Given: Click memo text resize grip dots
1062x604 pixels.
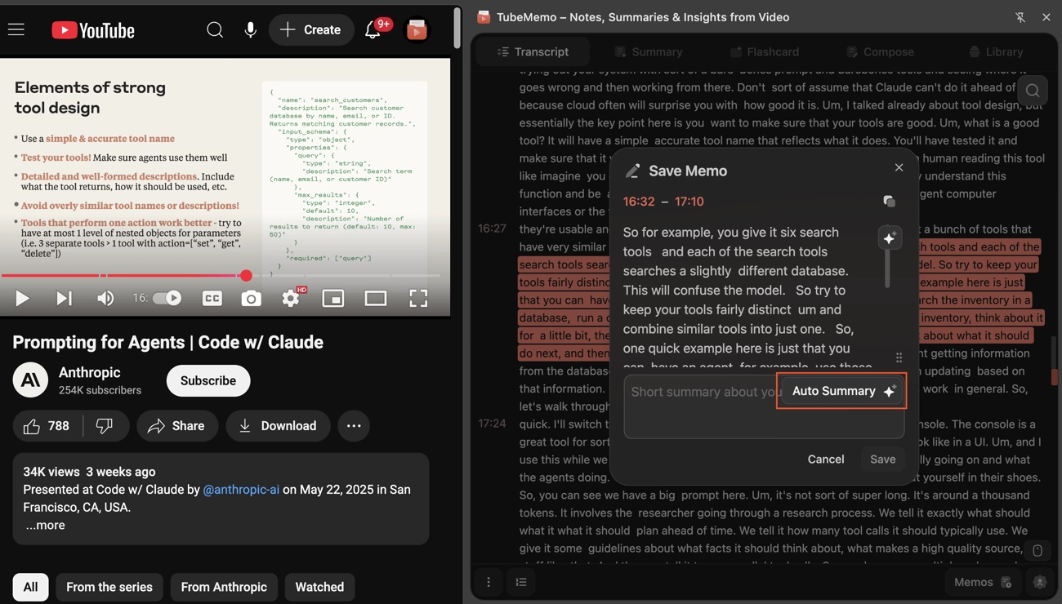Looking at the screenshot, I should [x=899, y=358].
